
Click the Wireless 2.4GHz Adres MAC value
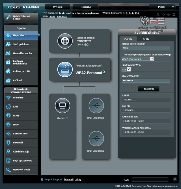(x=133, y=132)
